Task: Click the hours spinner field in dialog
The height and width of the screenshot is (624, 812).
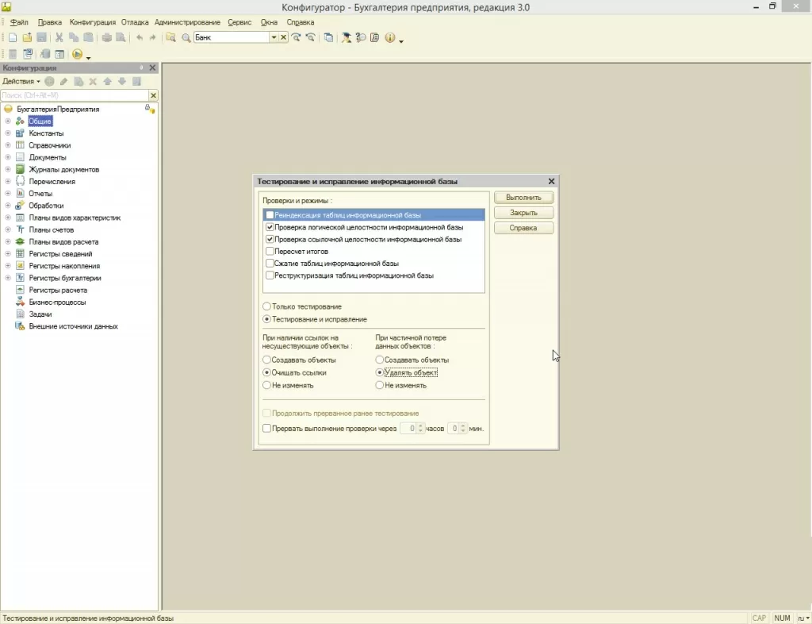Action: [408, 428]
